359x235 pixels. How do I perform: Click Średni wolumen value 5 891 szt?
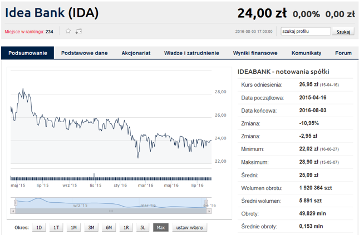(x=310, y=201)
